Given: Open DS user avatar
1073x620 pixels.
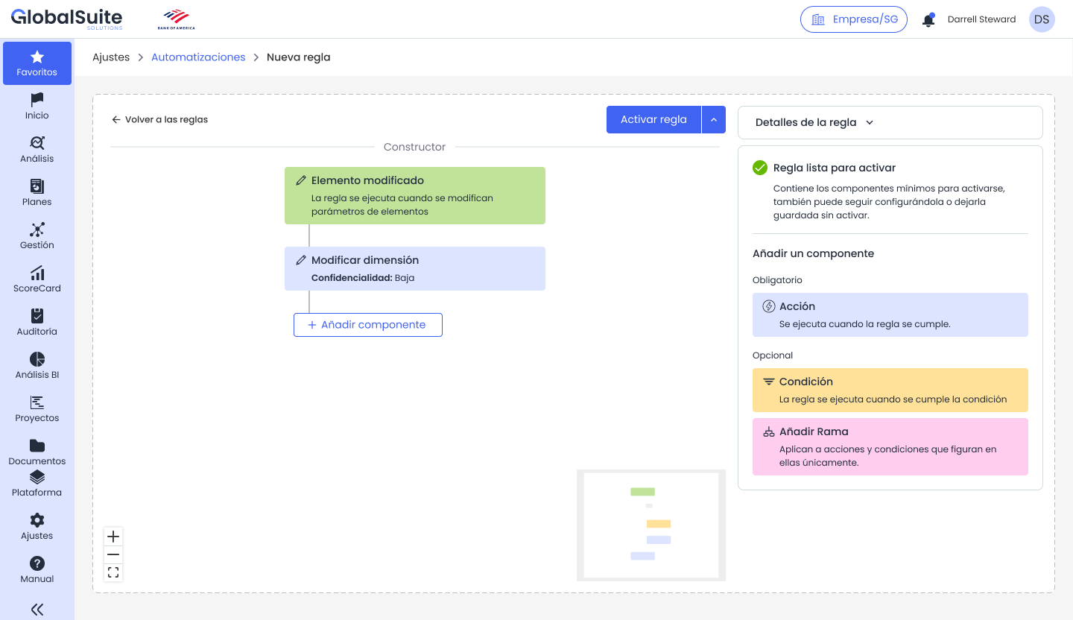Looking at the screenshot, I should (x=1042, y=19).
